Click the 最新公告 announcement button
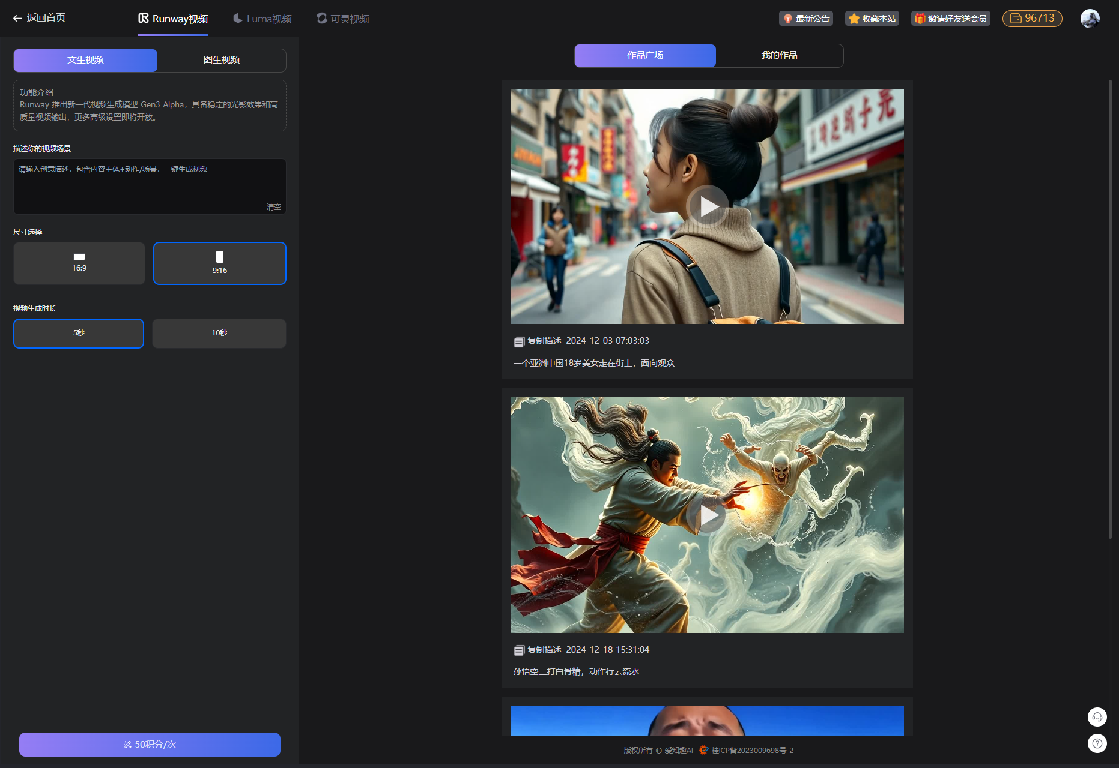This screenshot has width=1119, height=768. (806, 19)
